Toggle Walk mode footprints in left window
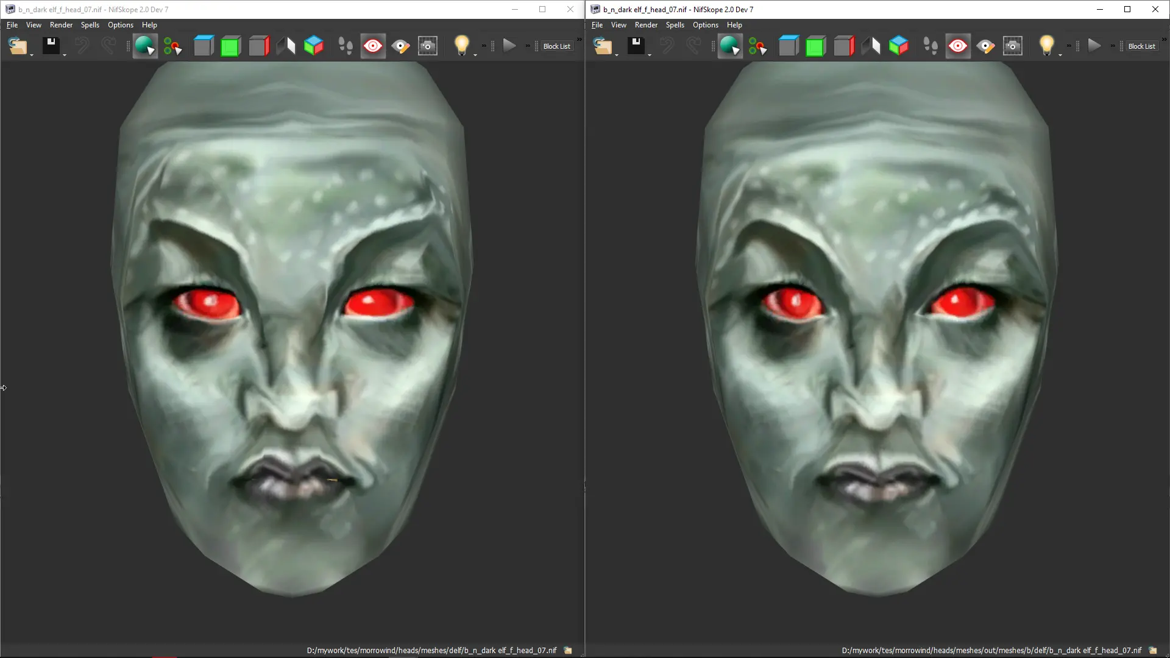This screenshot has height=658, width=1170. [x=346, y=46]
